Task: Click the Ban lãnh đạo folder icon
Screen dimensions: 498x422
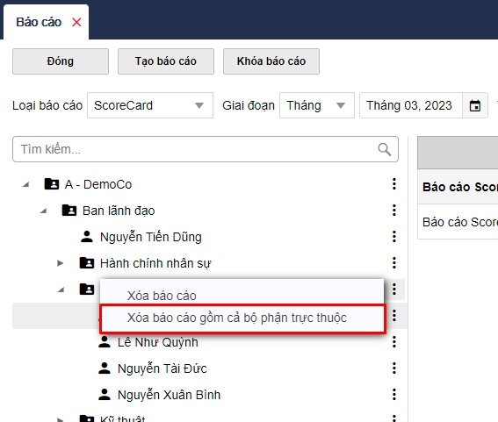Action: [69, 211]
